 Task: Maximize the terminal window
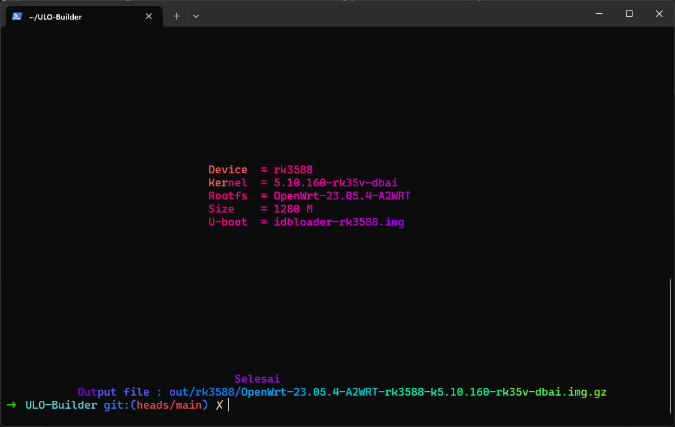click(x=629, y=14)
